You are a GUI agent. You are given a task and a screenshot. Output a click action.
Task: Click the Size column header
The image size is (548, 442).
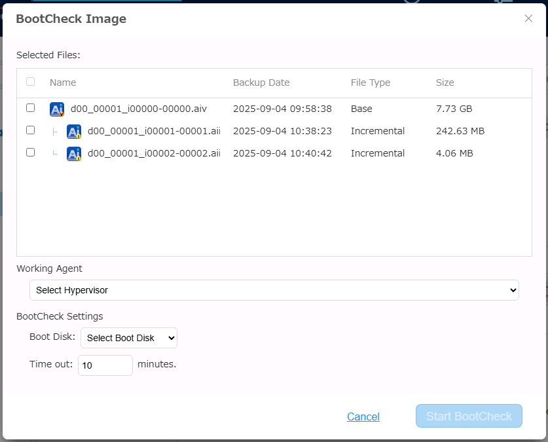tap(445, 83)
